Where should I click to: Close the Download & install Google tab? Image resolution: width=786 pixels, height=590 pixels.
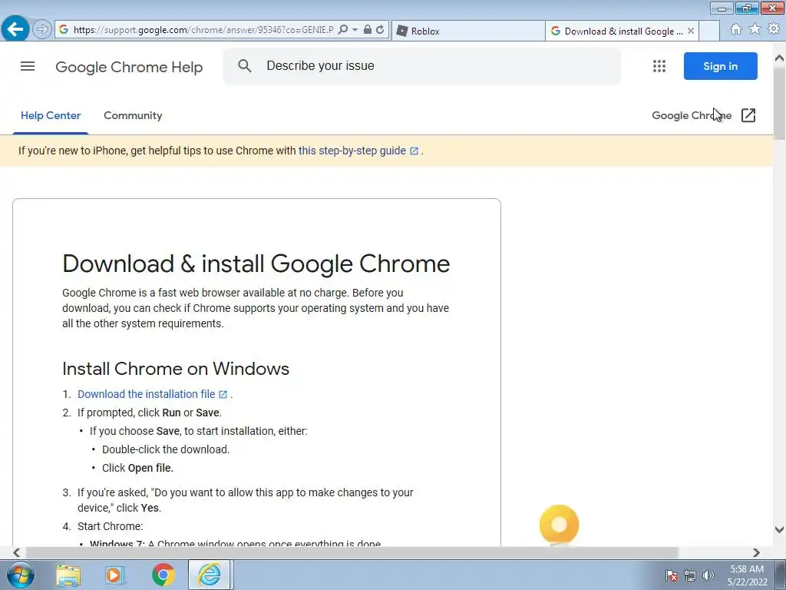coord(691,31)
